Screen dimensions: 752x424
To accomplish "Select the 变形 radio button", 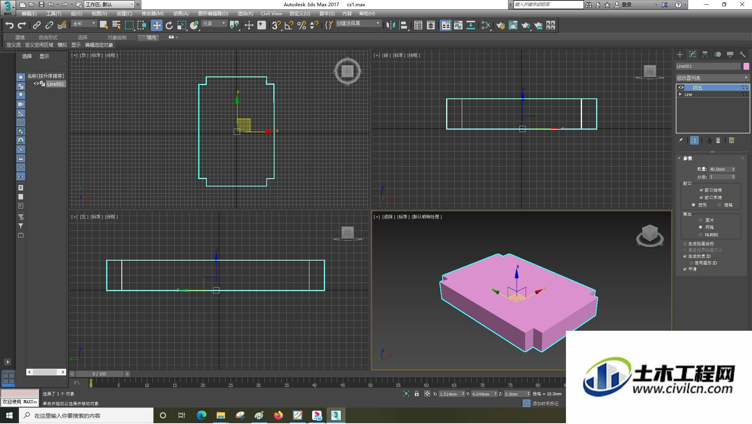I will (693, 205).
